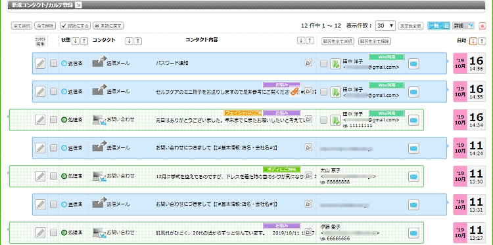Click green customer card icon on 14:55 row
The image size is (493, 245).
[335, 92]
